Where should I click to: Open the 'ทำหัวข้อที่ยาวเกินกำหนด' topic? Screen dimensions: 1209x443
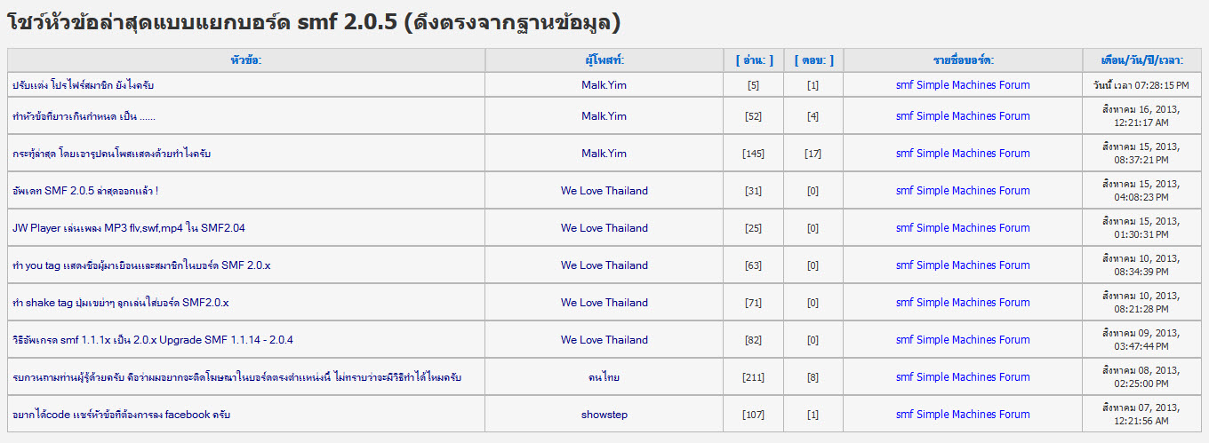(x=84, y=116)
